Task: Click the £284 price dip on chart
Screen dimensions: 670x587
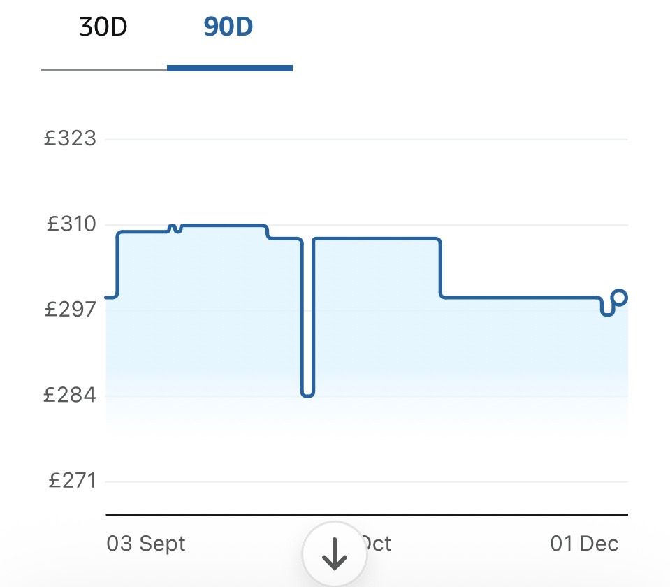Action: pyautogui.click(x=307, y=394)
